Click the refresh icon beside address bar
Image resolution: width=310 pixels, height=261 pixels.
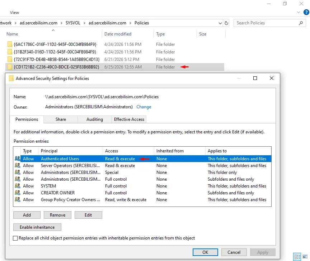(226, 23)
